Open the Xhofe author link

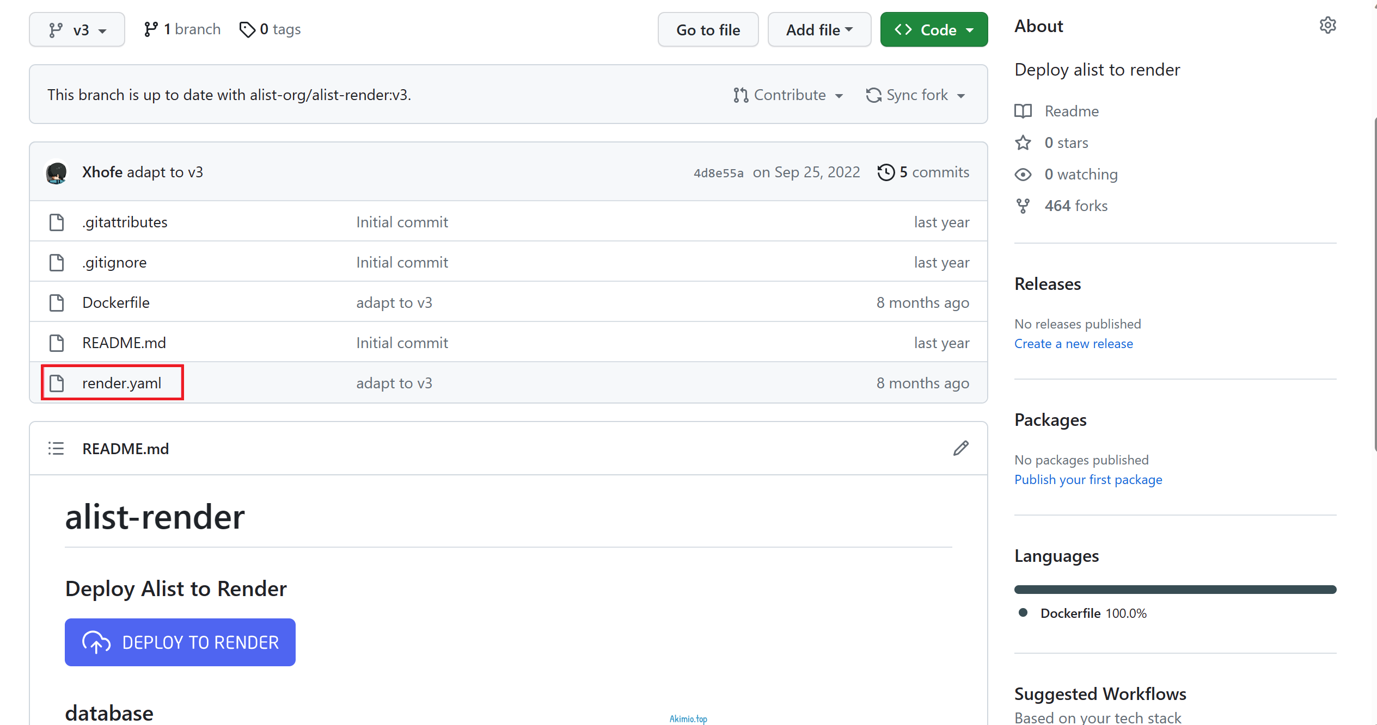pos(102,172)
